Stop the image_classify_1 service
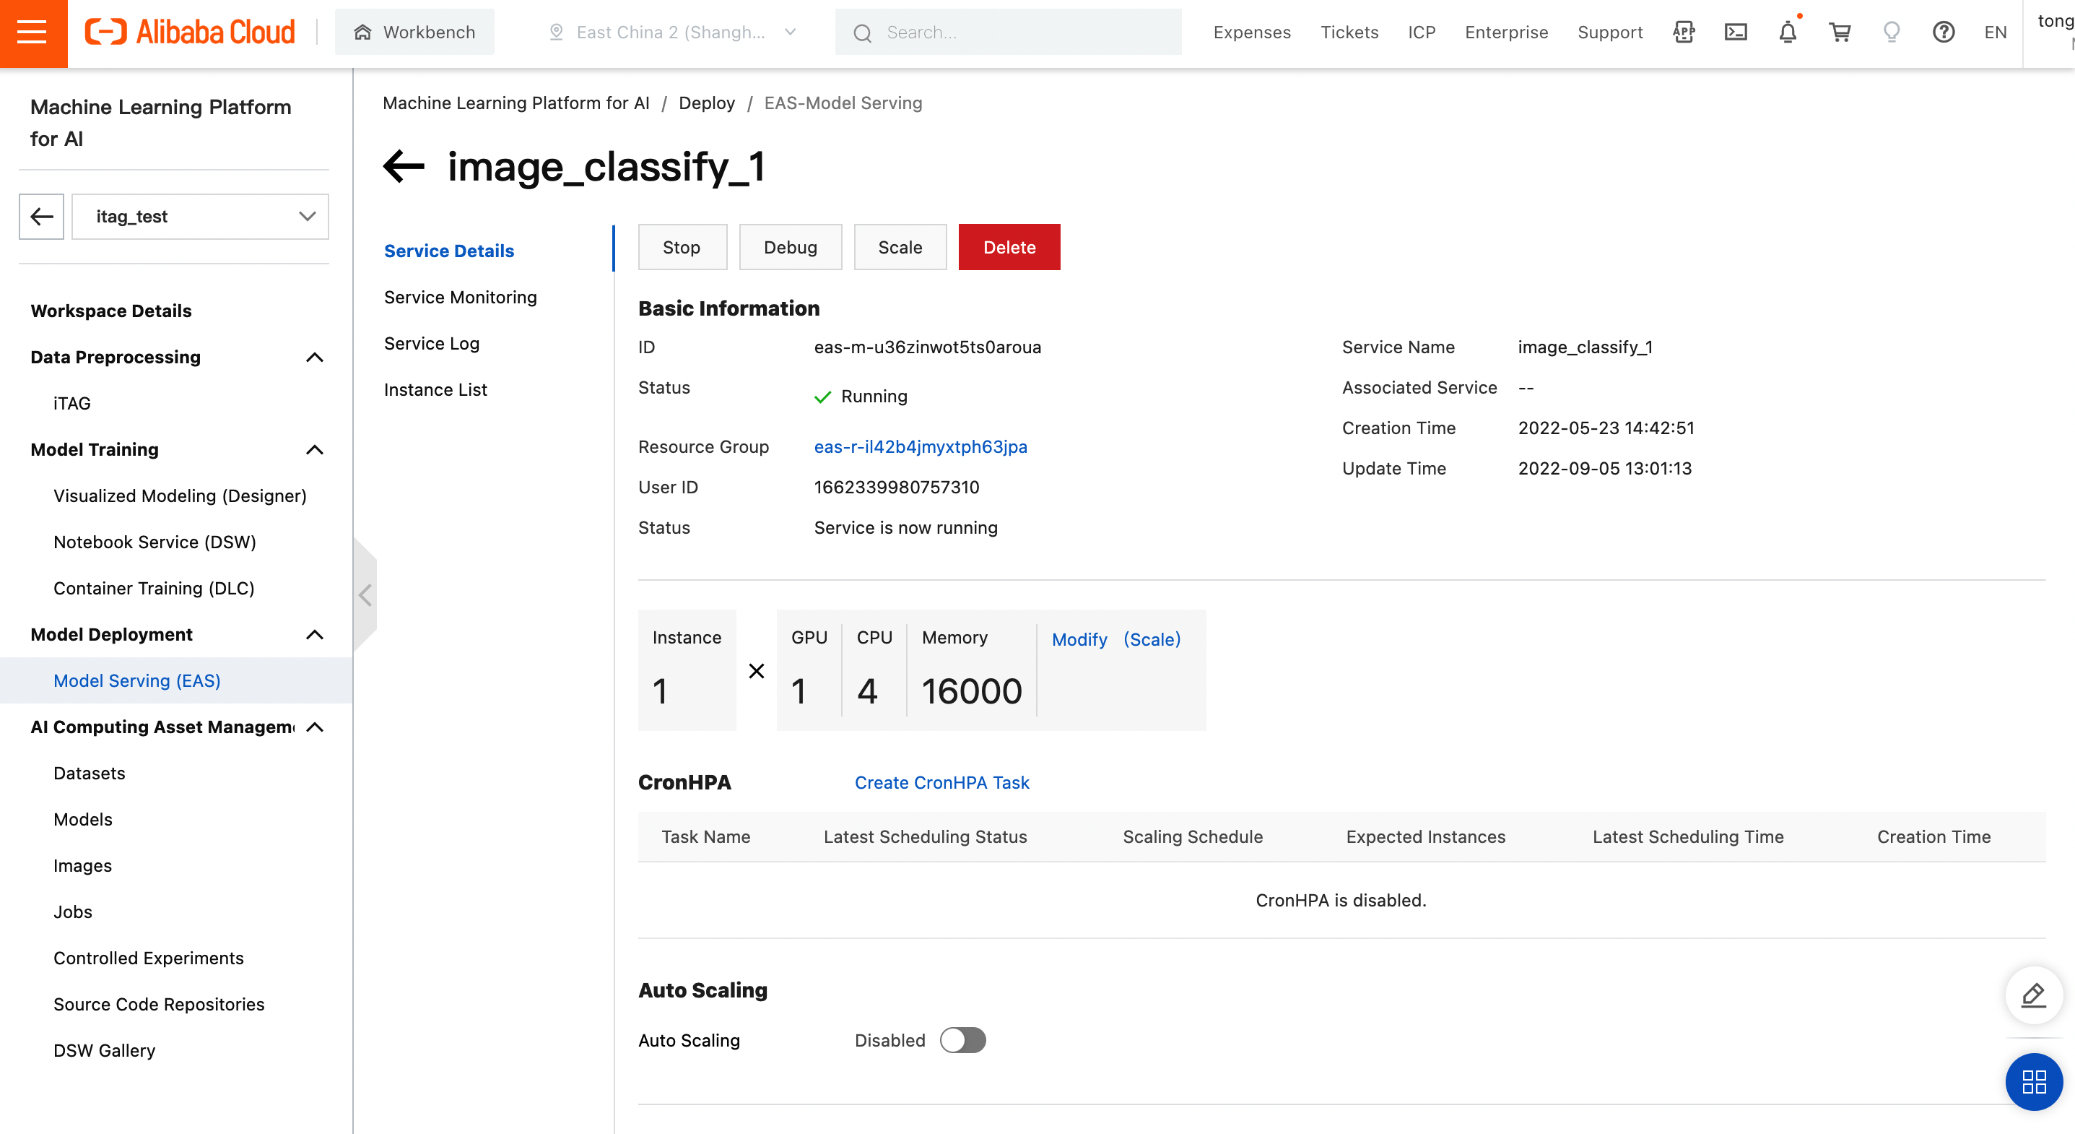This screenshot has height=1134, width=2075. point(682,246)
